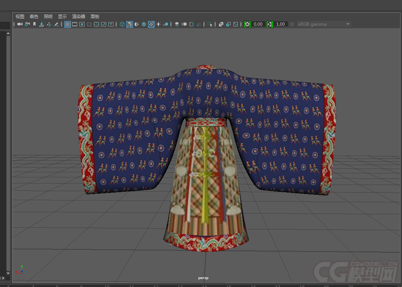
Task: Open the 着色 (Shading) menu
Action: (x=34, y=16)
